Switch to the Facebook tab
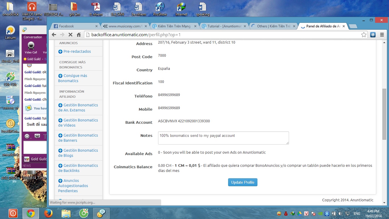Viewport: 389px width, 219px height. tap(75, 26)
